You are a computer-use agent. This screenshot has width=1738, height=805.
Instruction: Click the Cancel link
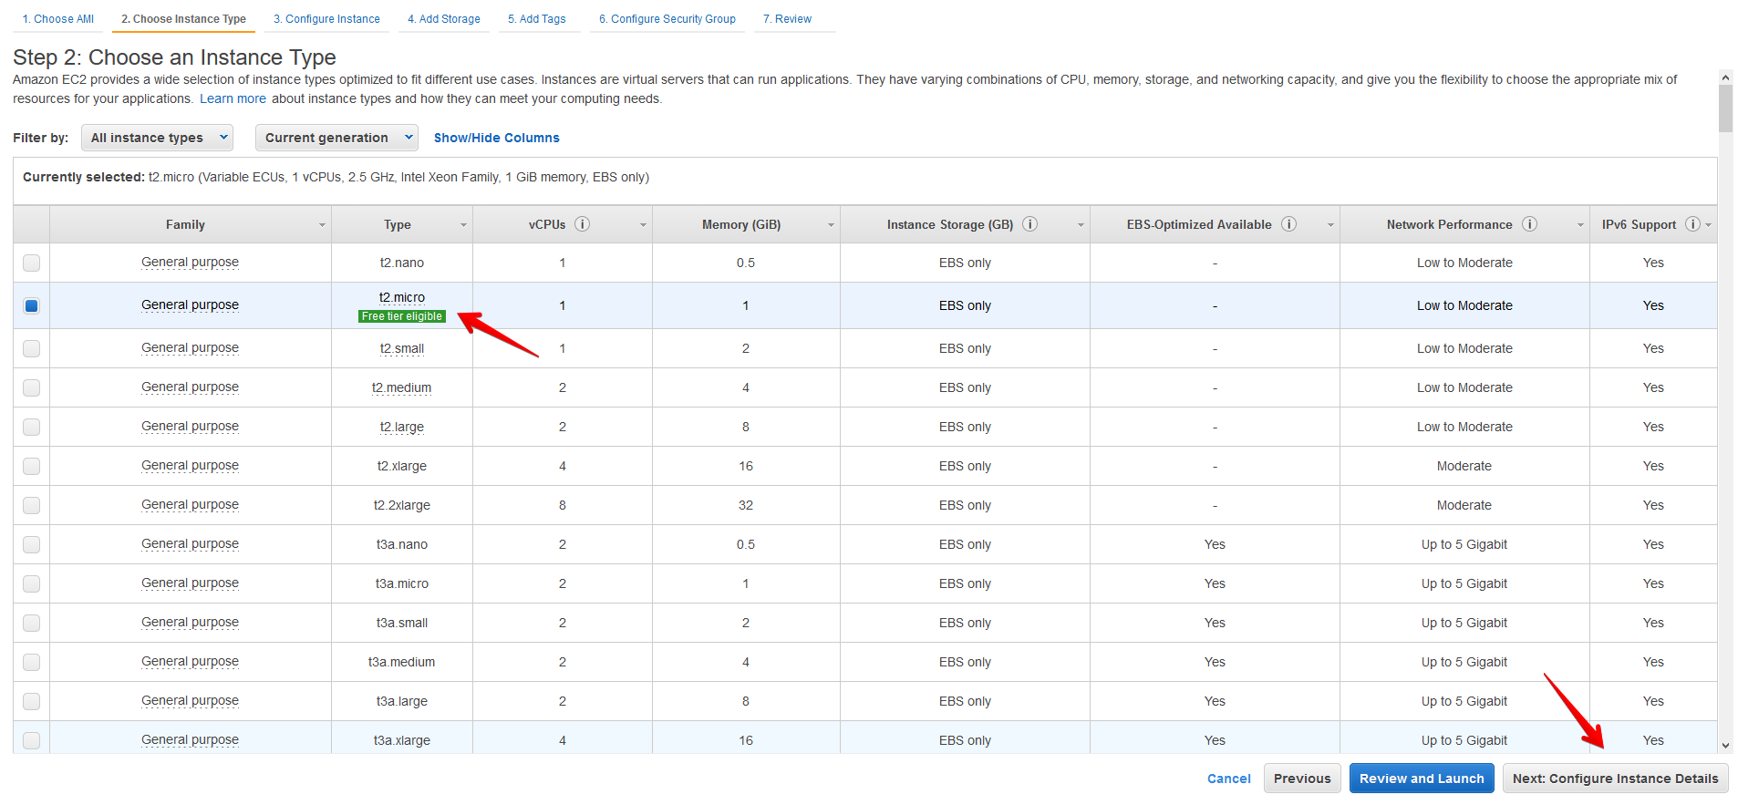coord(1228,779)
